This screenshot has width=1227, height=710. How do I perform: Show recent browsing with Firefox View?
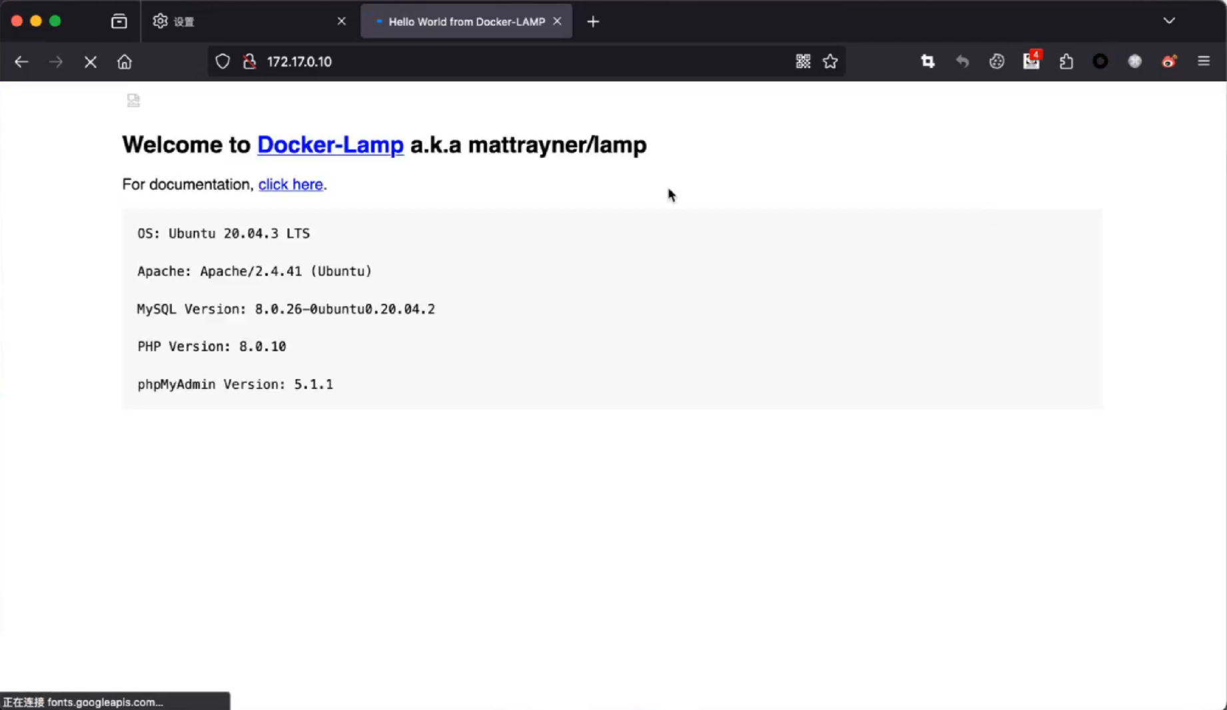click(119, 21)
